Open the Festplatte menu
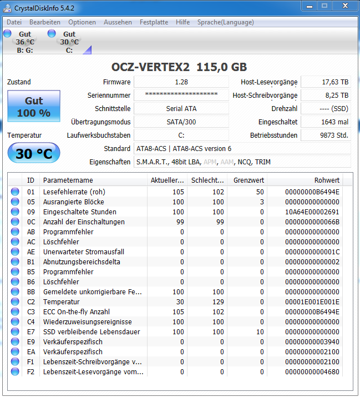 tap(154, 22)
